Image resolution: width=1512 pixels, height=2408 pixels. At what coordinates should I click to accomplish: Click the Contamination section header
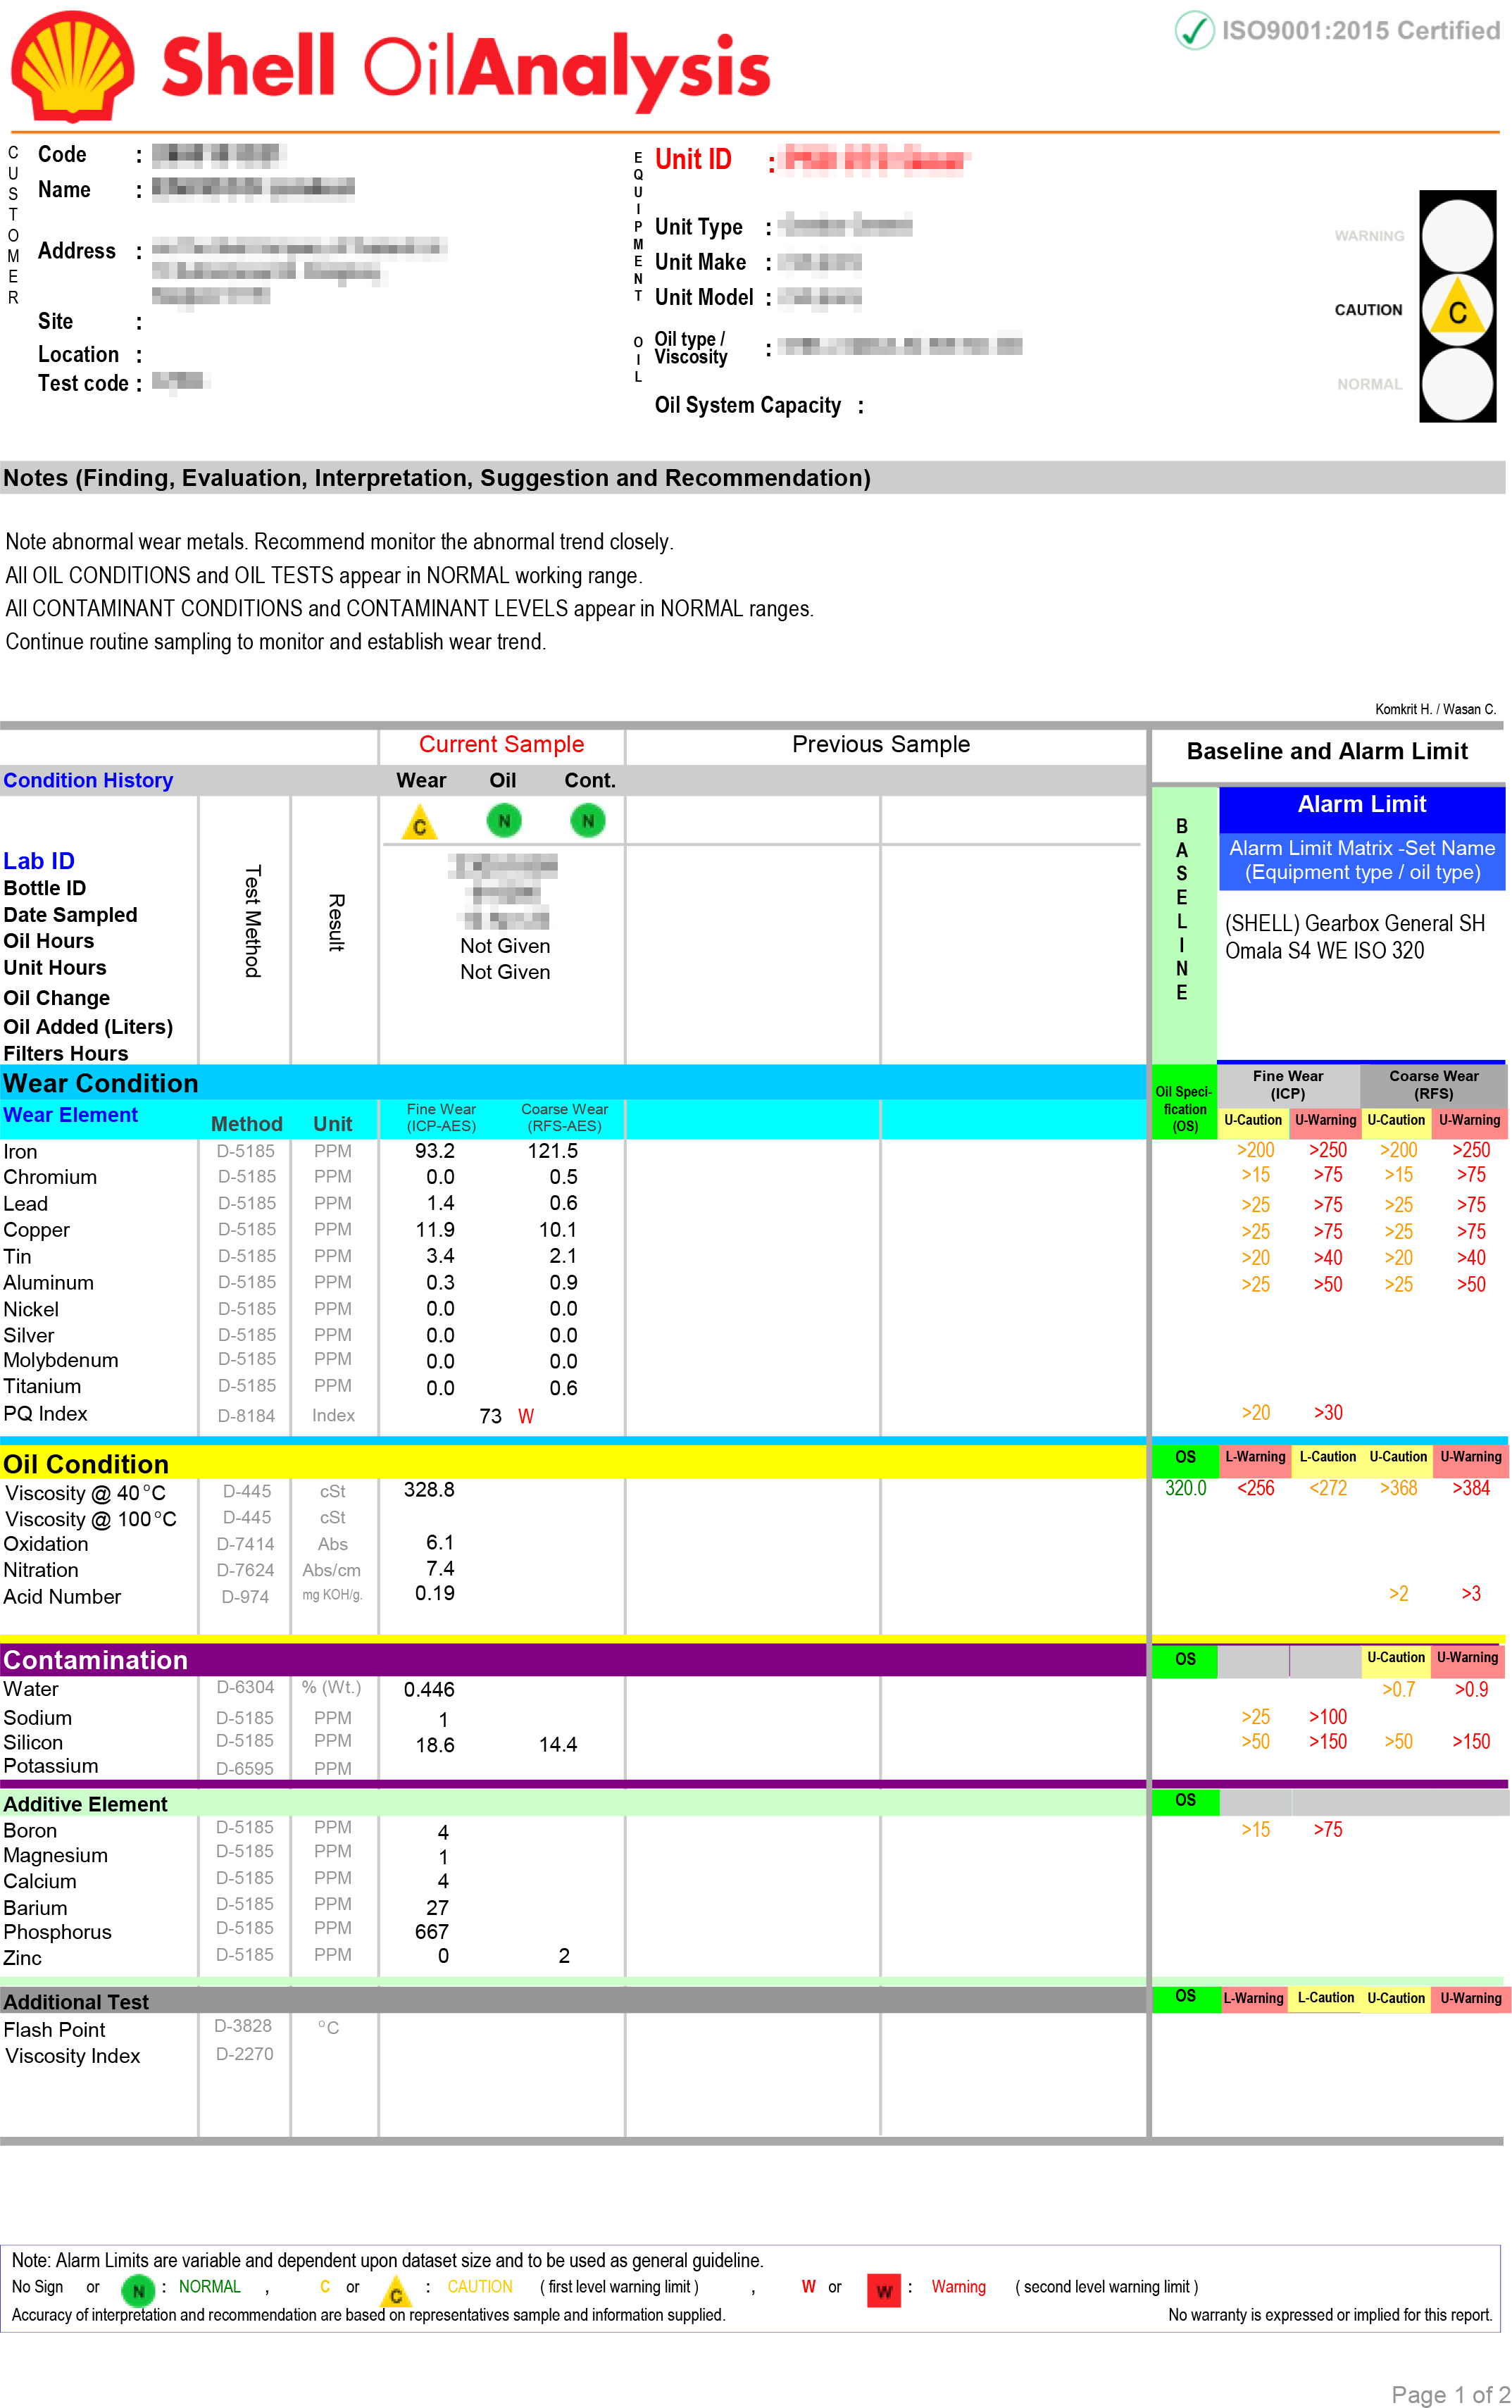tap(573, 1659)
